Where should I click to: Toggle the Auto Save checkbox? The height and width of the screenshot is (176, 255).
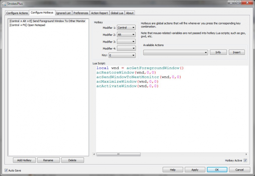tap(6, 170)
